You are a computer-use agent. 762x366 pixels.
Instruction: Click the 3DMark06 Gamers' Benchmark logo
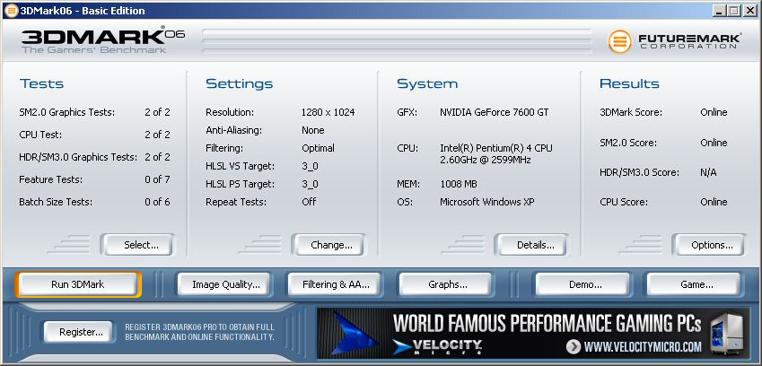pyautogui.click(x=103, y=39)
